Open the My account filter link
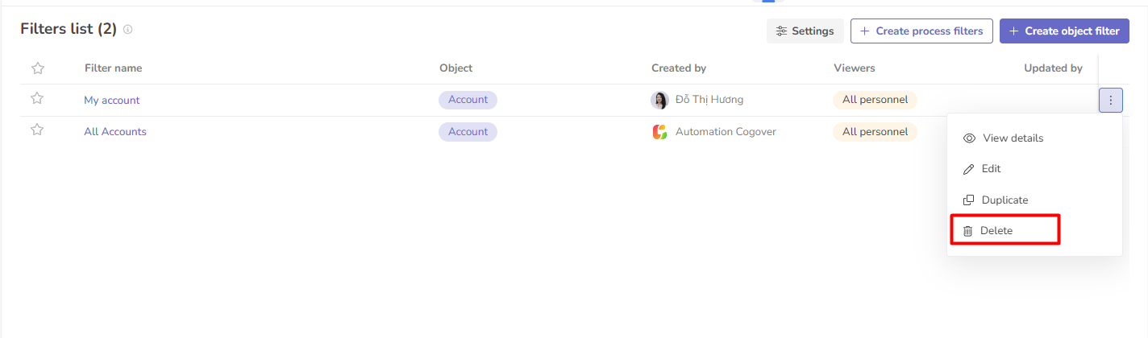This screenshot has width=1148, height=338. (x=112, y=100)
